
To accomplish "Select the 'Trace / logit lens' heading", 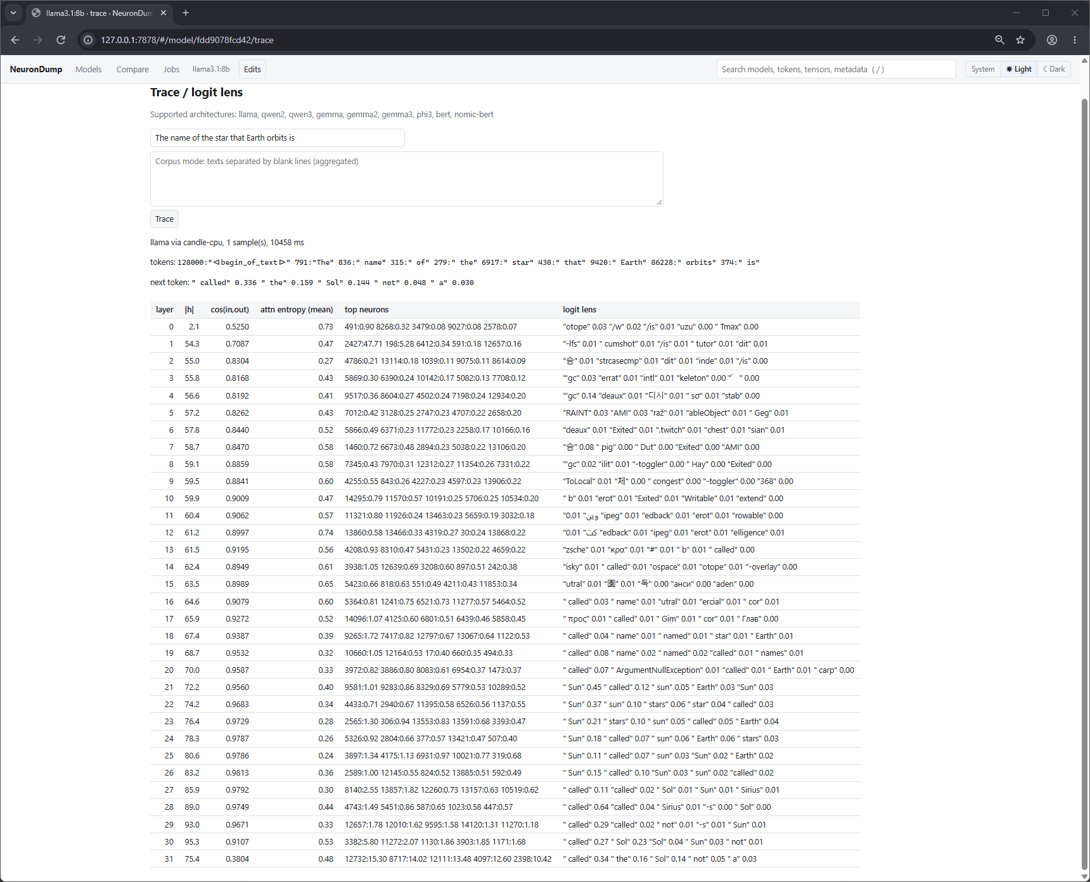I will click(196, 93).
